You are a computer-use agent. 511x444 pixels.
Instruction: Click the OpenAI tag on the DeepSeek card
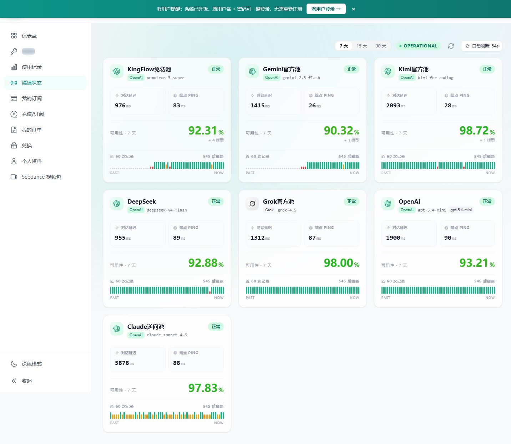pos(136,210)
